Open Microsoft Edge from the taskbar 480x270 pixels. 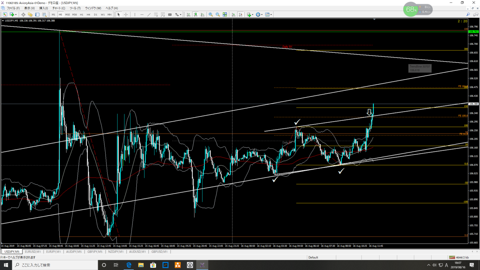tap(129, 265)
